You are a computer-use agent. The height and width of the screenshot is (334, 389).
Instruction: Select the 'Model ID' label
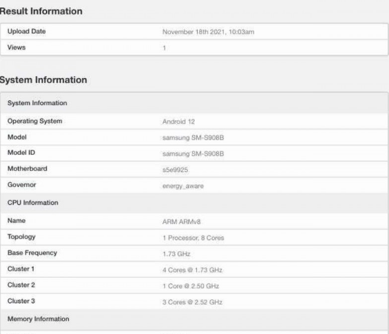21,152
